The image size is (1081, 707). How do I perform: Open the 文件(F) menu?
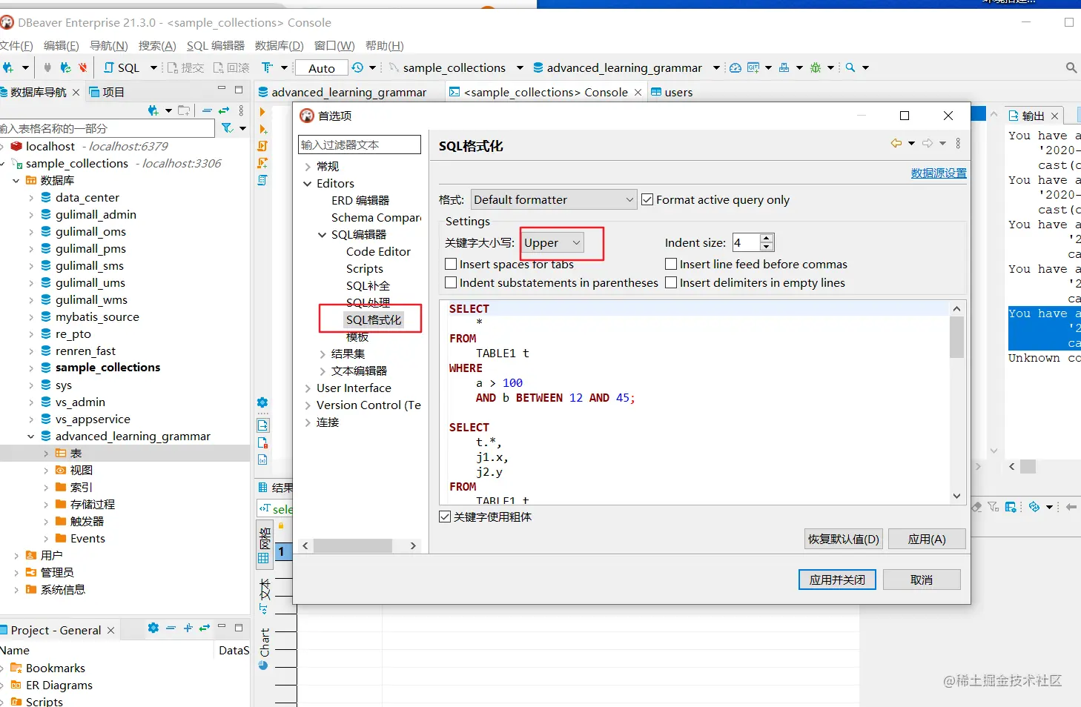pyautogui.click(x=16, y=45)
